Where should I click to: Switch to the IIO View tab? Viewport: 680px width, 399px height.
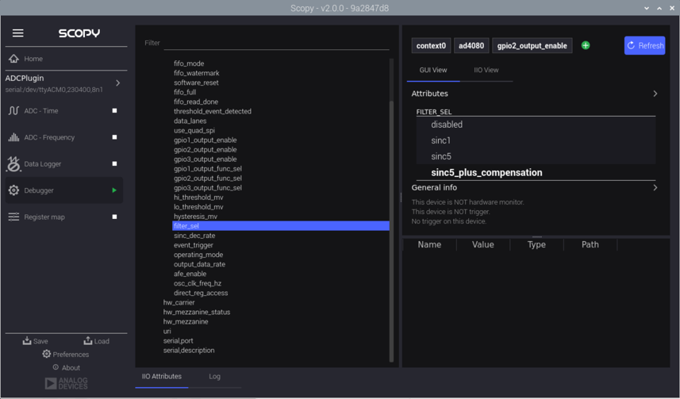click(486, 71)
